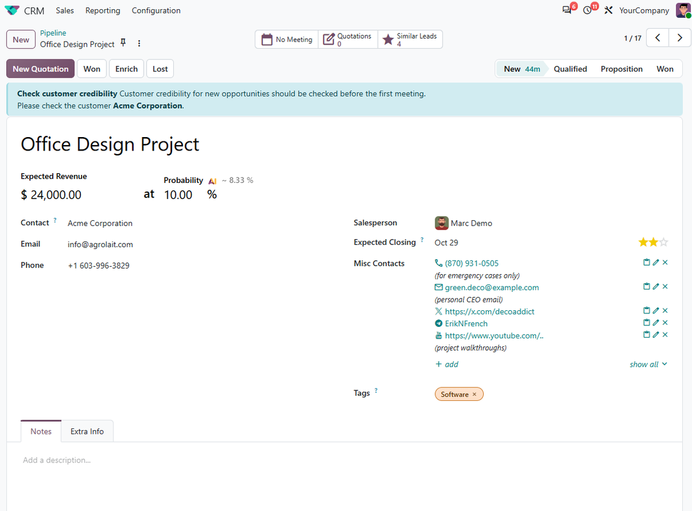Open the Sales menu
692x511 pixels.
point(64,10)
